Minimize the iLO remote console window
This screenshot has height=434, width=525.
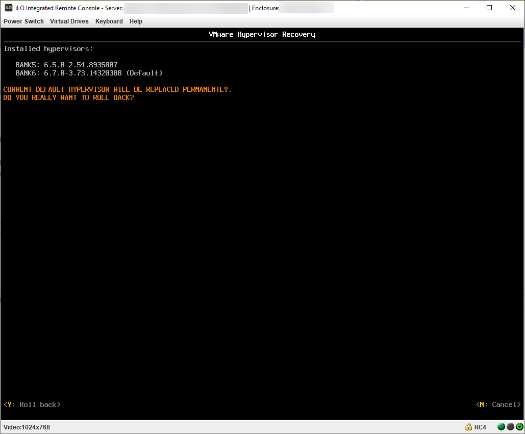tap(466, 8)
